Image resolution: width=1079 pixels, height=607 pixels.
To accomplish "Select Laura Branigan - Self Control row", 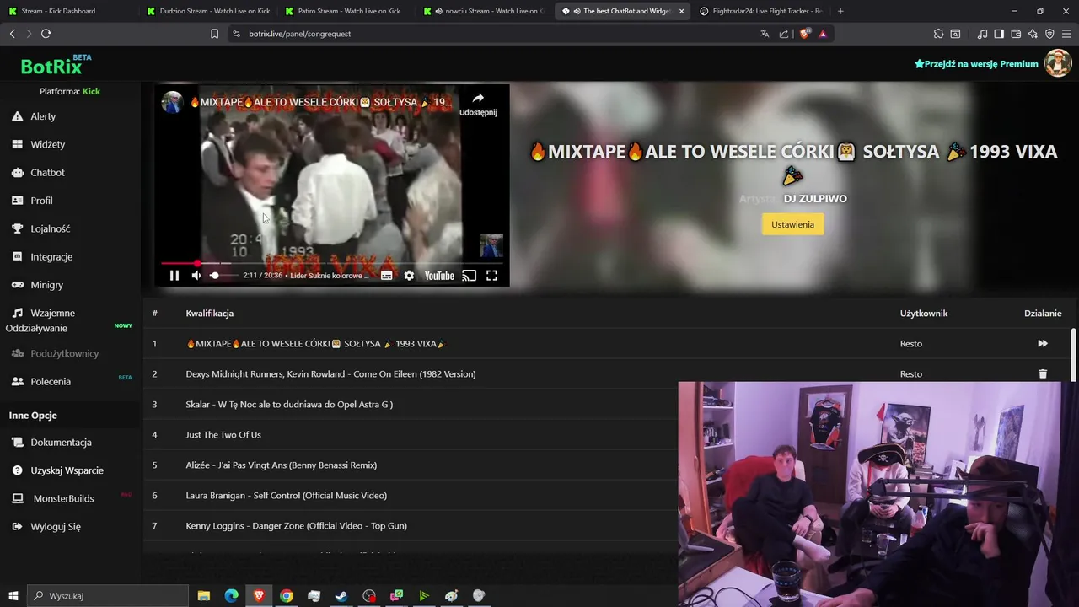I will (x=411, y=495).
